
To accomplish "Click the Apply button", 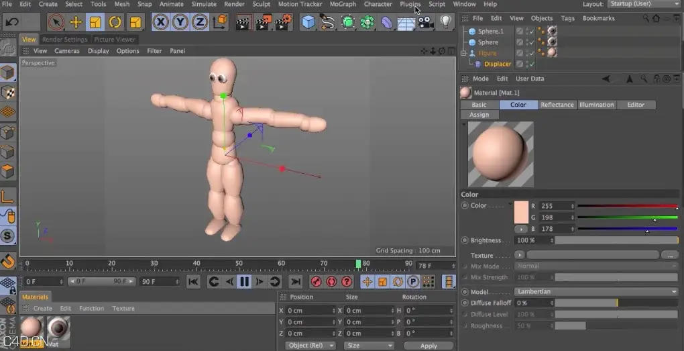I will (x=429, y=346).
